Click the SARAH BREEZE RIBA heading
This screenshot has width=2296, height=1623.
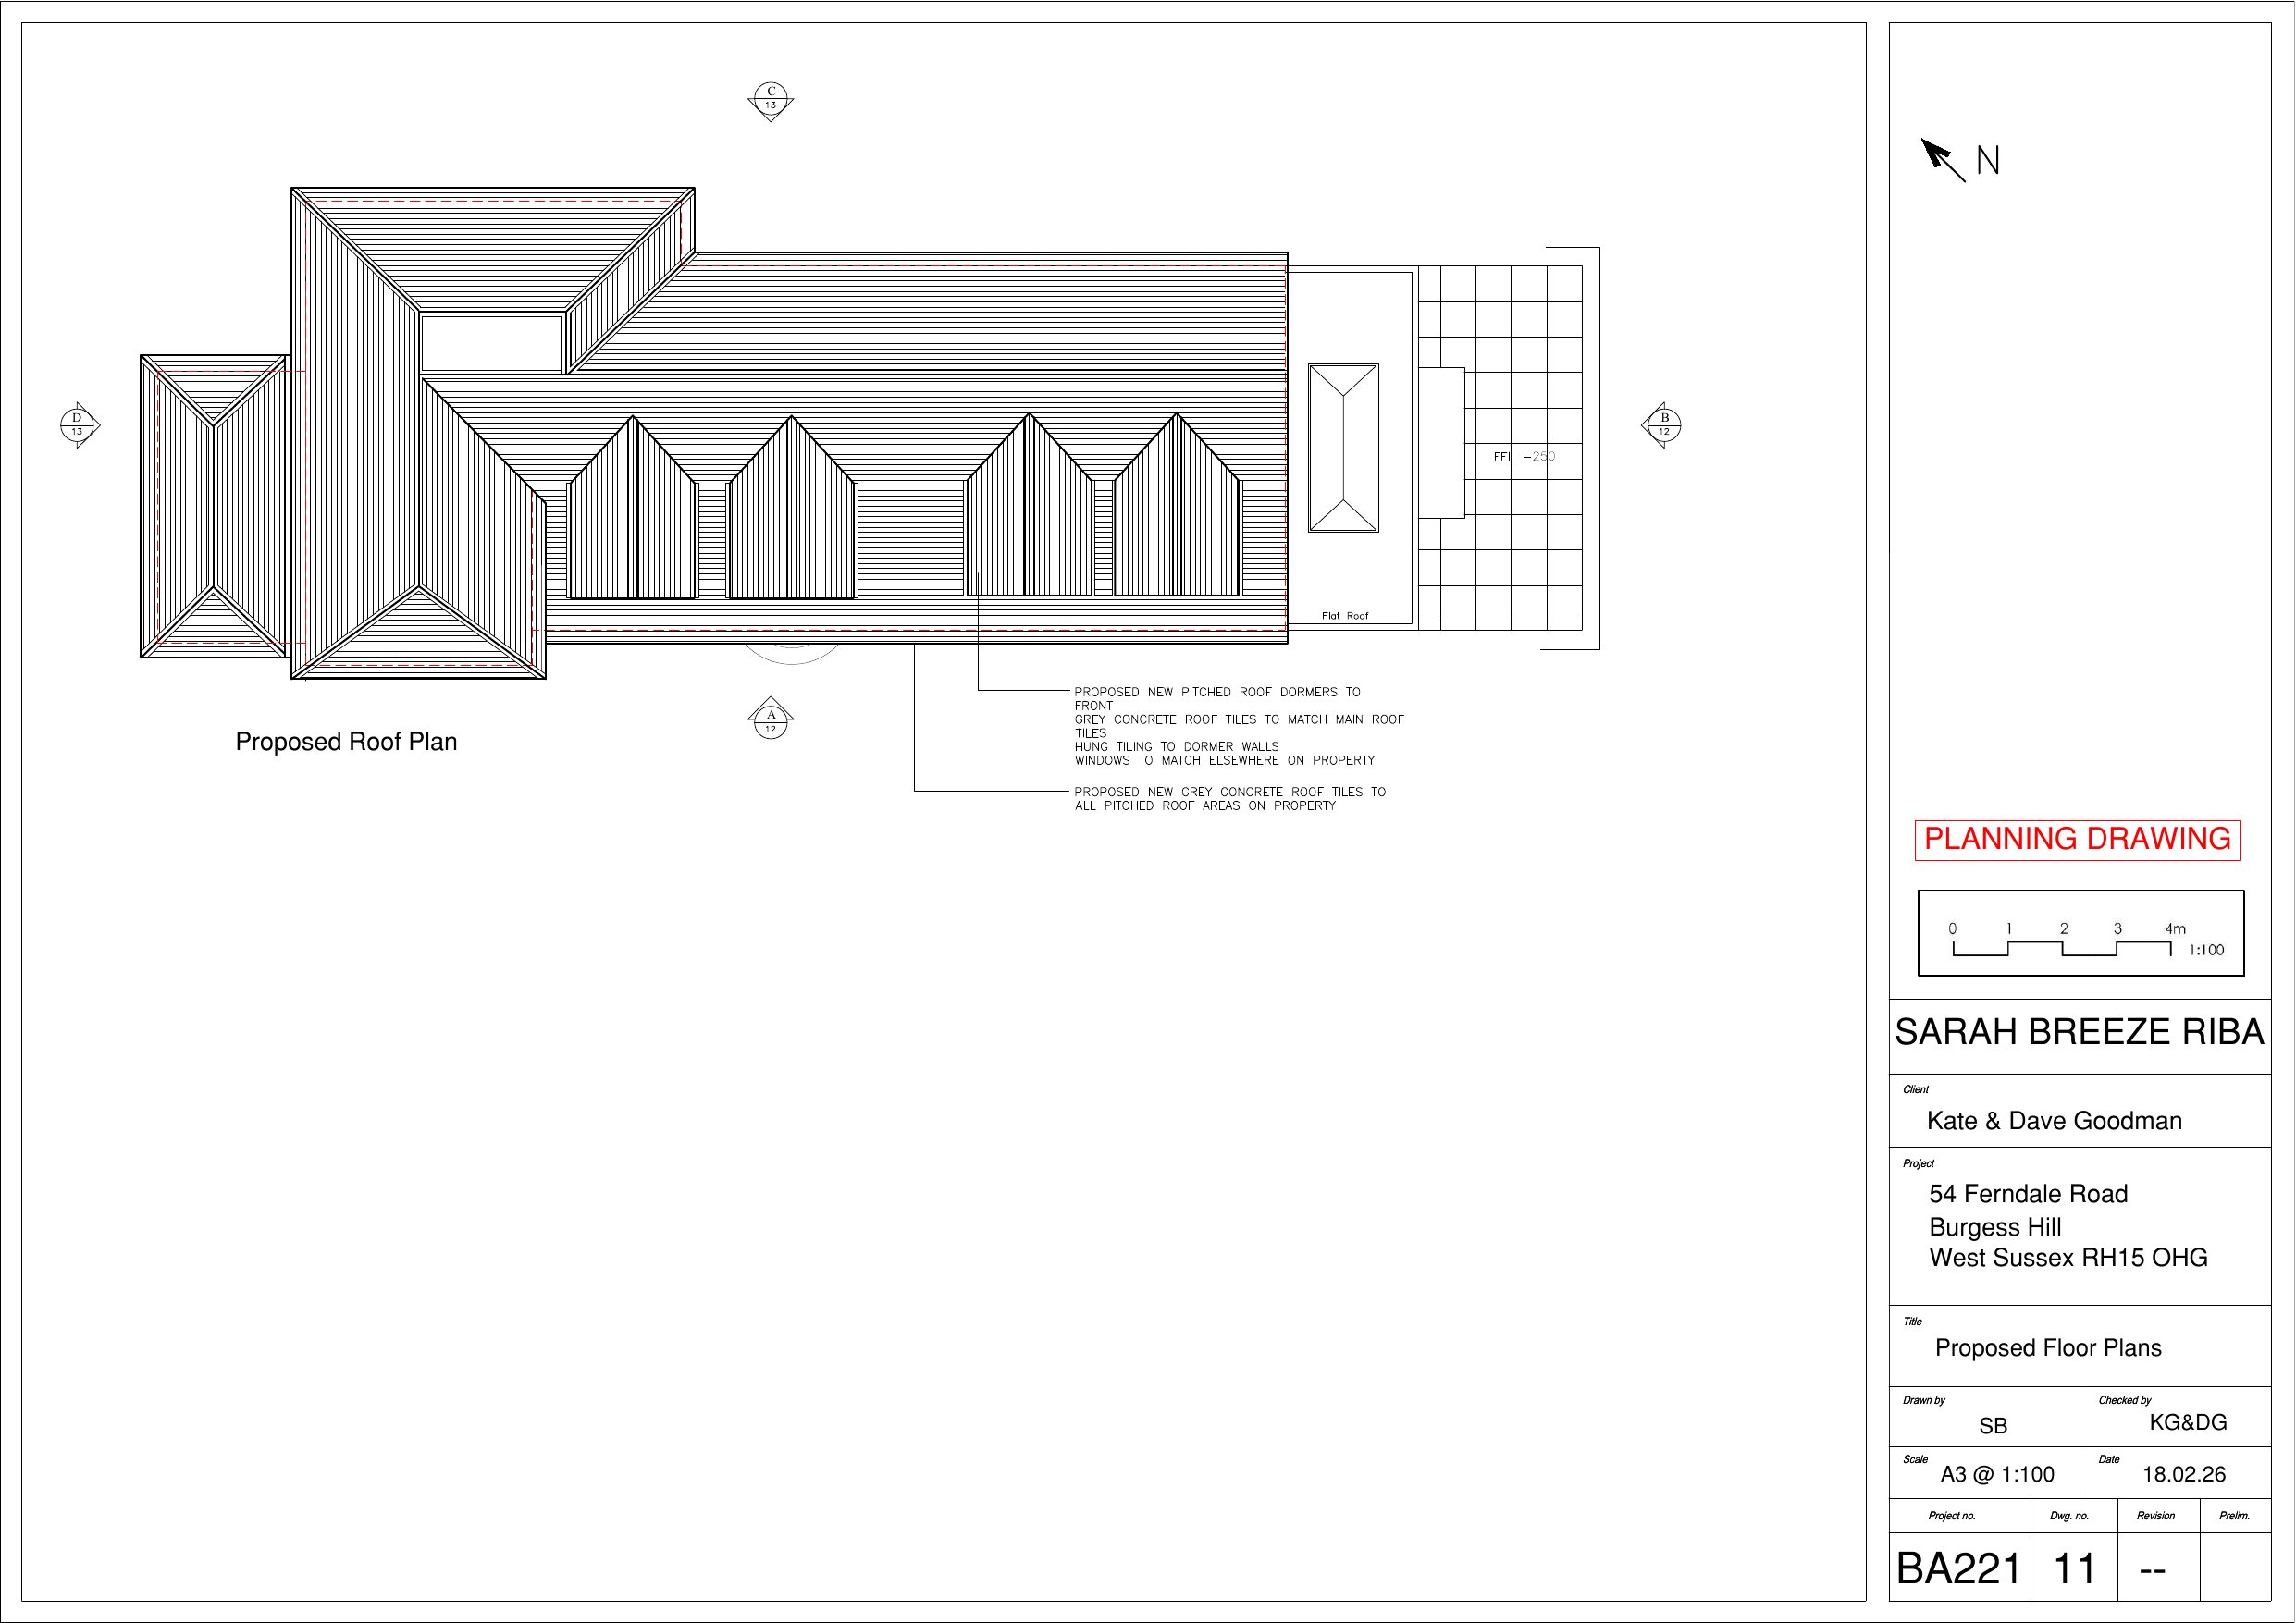click(x=2079, y=1032)
